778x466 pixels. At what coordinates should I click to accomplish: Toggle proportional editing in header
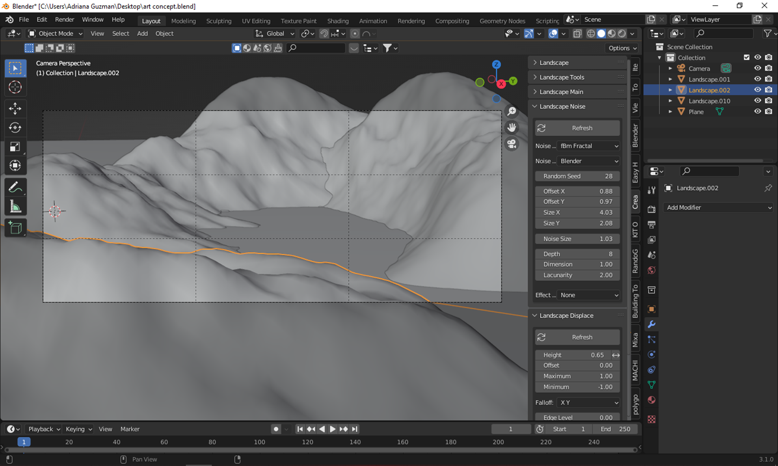355,34
